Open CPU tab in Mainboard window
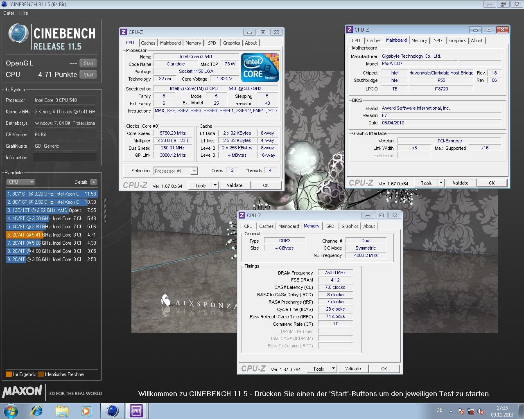This screenshot has width=524, height=419. pyautogui.click(x=356, y=41)
